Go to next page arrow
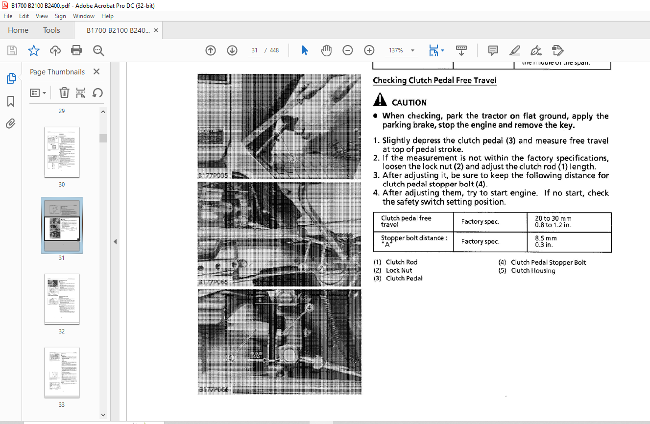This screenshot has width=650, height=424. [x=232, y=50]
